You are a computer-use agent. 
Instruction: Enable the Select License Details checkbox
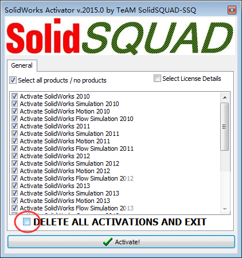[x=157, y=79]
